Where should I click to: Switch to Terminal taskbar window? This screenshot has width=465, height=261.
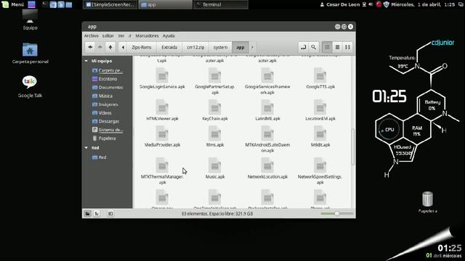pos(221,4)
